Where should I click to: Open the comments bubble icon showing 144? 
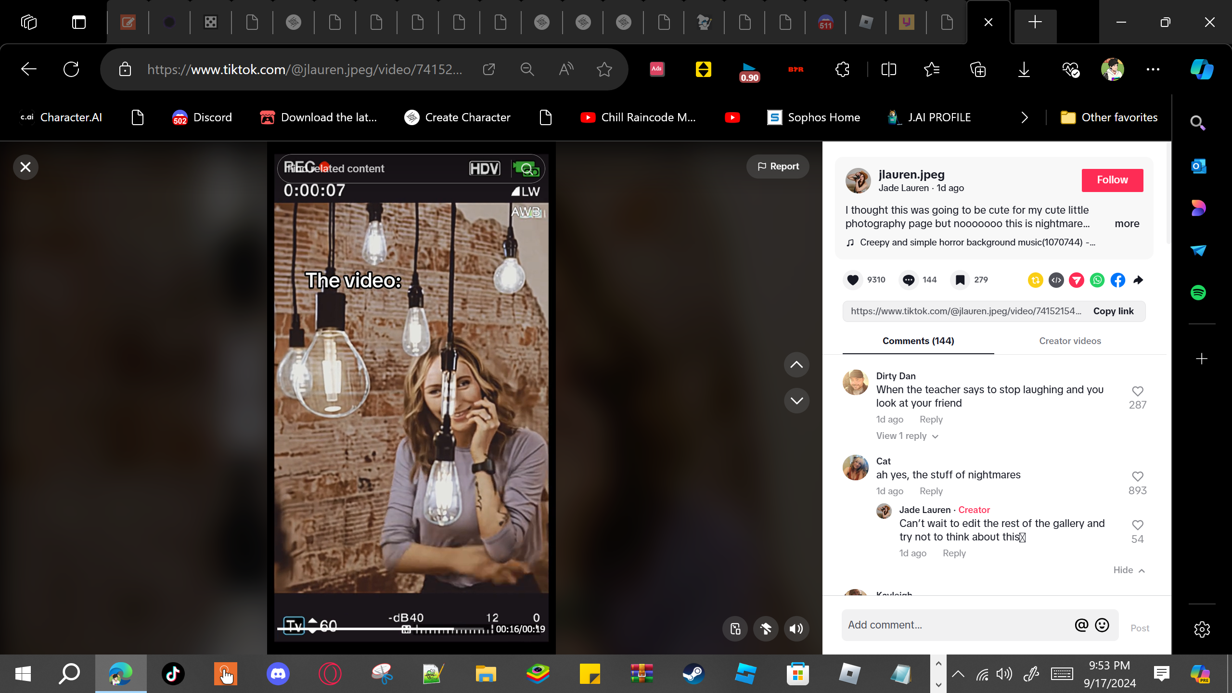909,280
